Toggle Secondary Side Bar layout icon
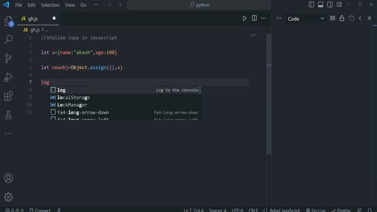377x212 pixels. point(330,5)
